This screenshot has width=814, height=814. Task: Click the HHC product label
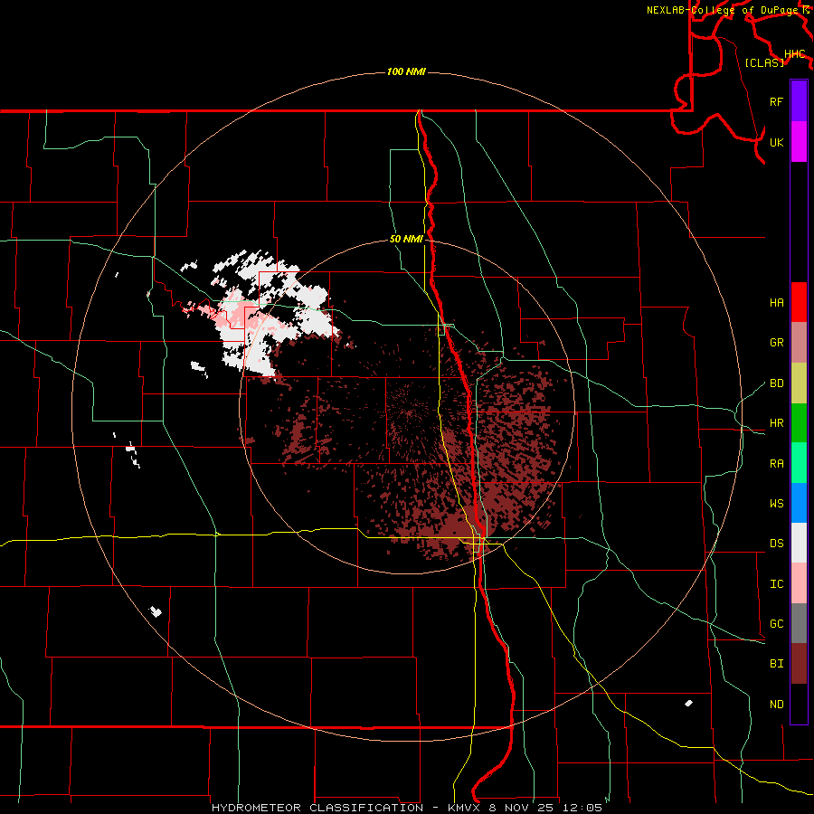tap(794, 54)
